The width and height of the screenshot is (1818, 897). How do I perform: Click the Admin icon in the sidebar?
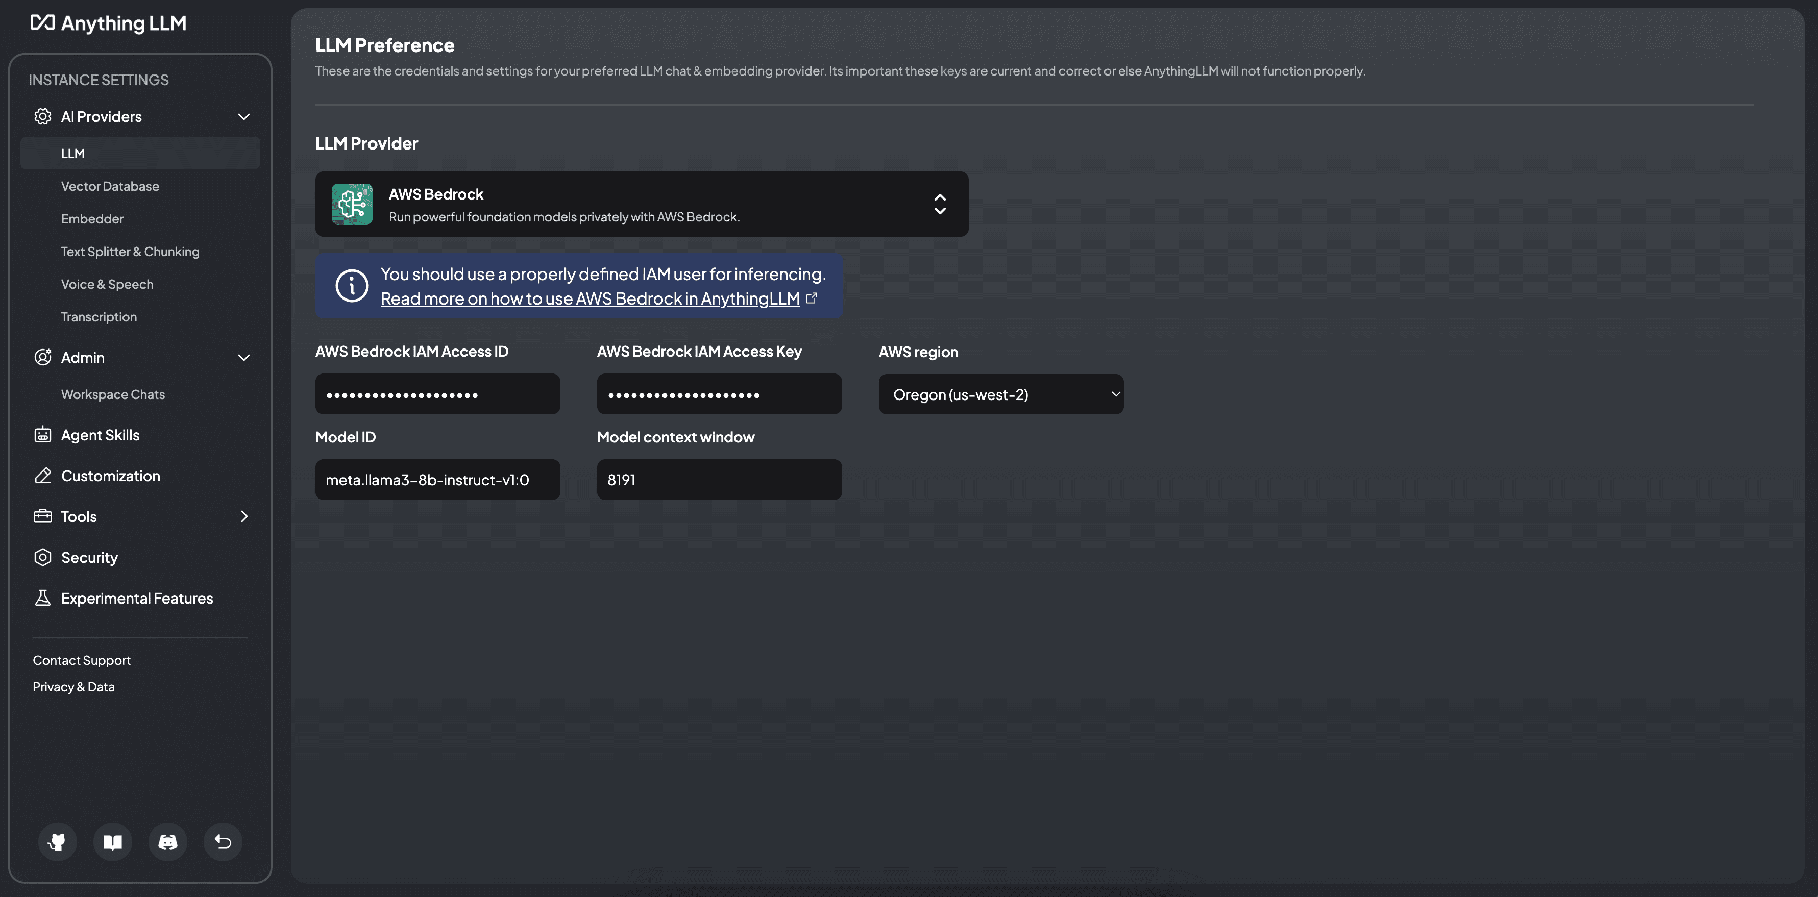click(42, 357)
